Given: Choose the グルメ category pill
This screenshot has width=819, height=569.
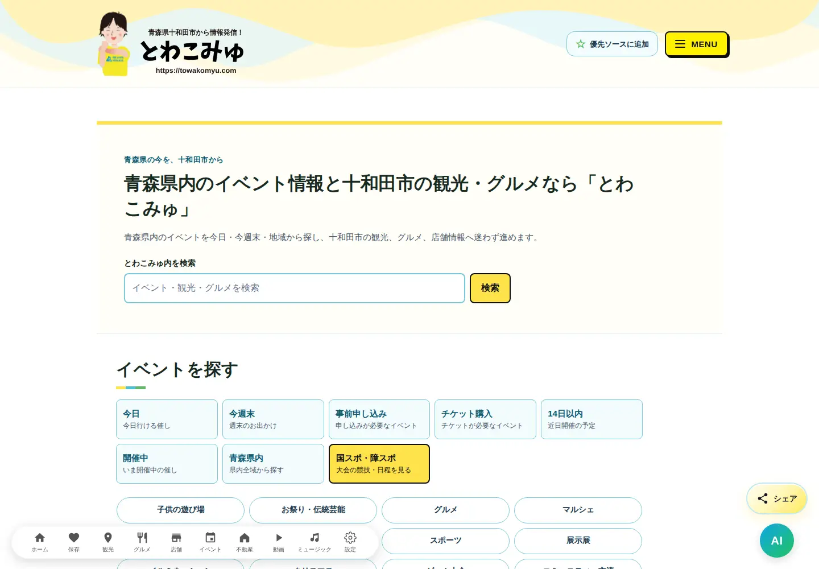Looking at the screenshot, I should 445,510.
